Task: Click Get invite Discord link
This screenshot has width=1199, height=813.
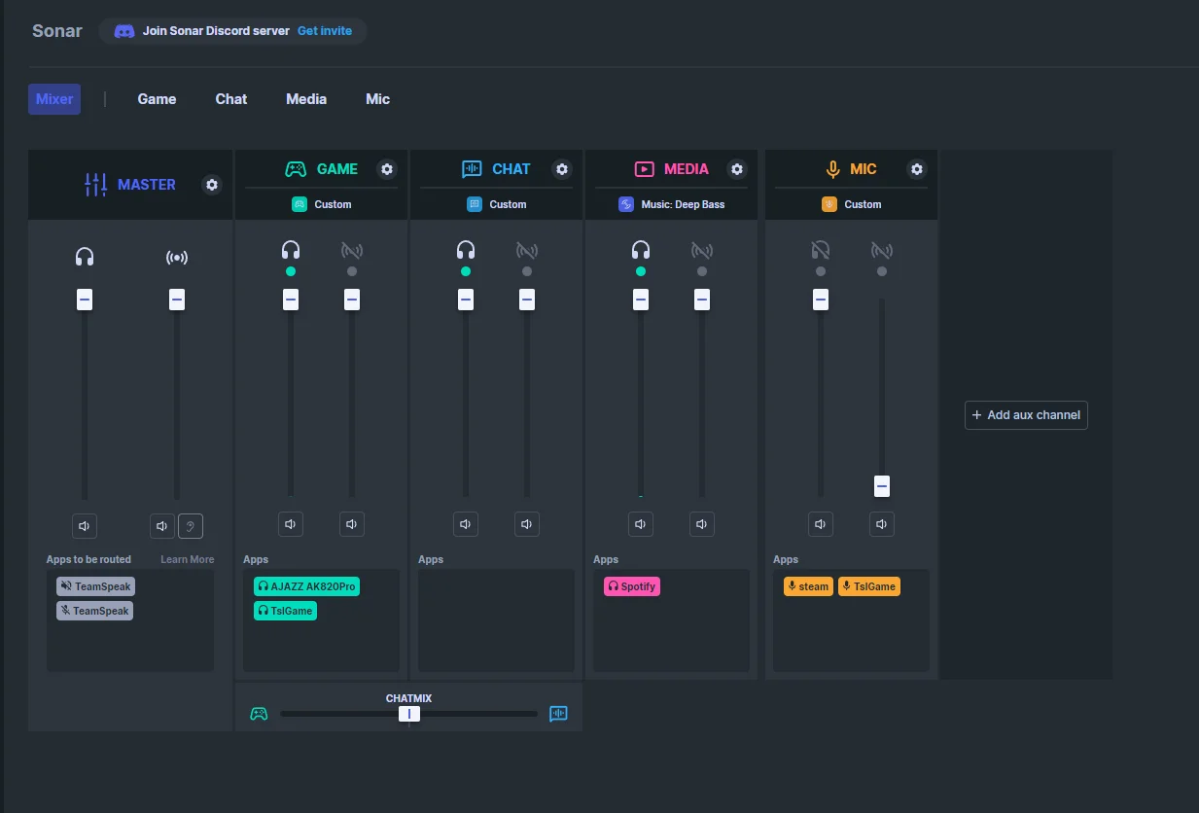Action: click(x=325, y=31)
